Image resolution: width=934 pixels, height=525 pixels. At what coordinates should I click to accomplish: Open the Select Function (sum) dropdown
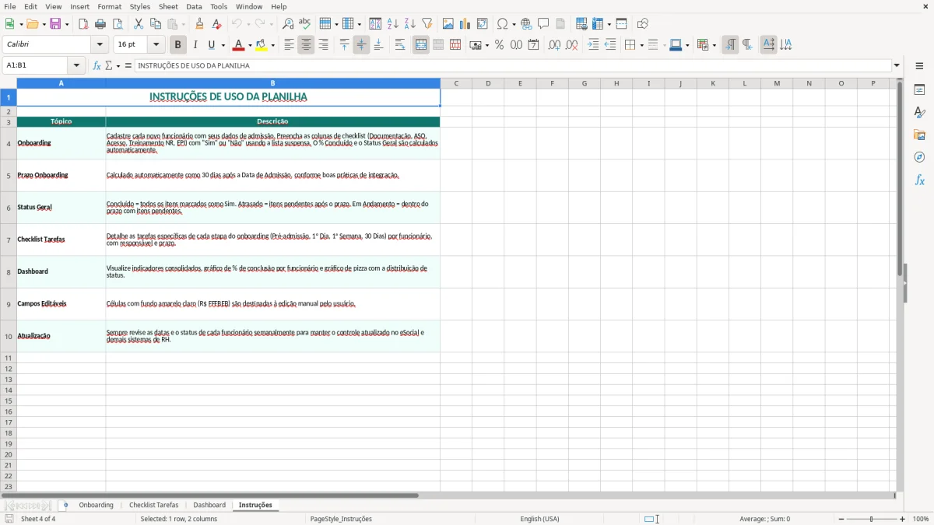117,66
